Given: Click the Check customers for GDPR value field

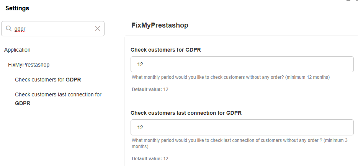Looking at the screenshot, I should click(242, 64).
